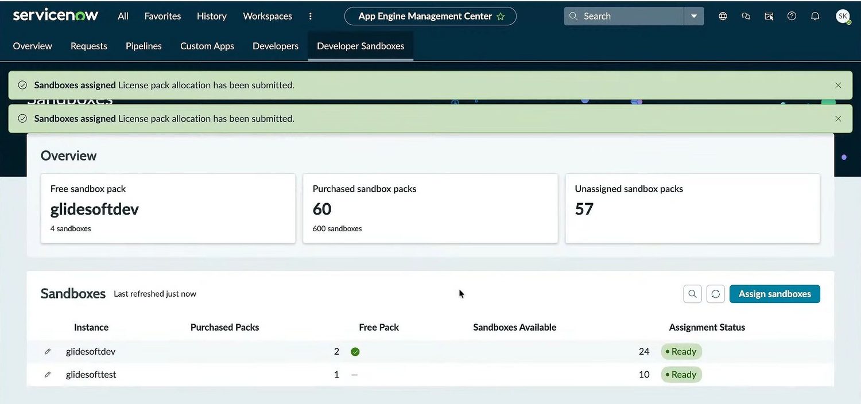Switch to the Requests tab
Image resolution: width=861 pixels, height=404 pixels.
[x=89, y=46]
